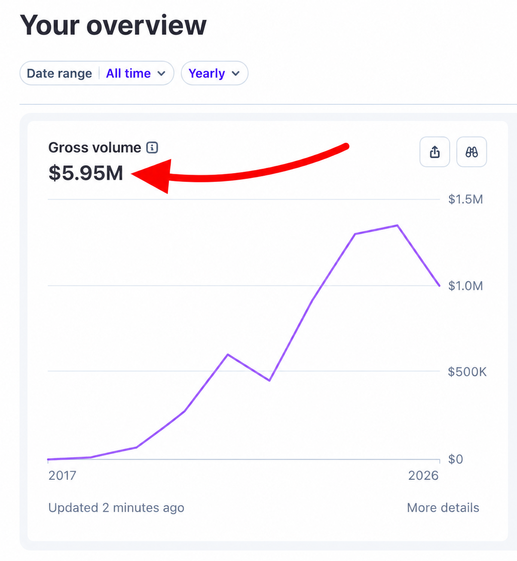This screenshot has height=561, width=517.
Task: Click the Updated 2 minutes ago text
Action: pos(116,508)
